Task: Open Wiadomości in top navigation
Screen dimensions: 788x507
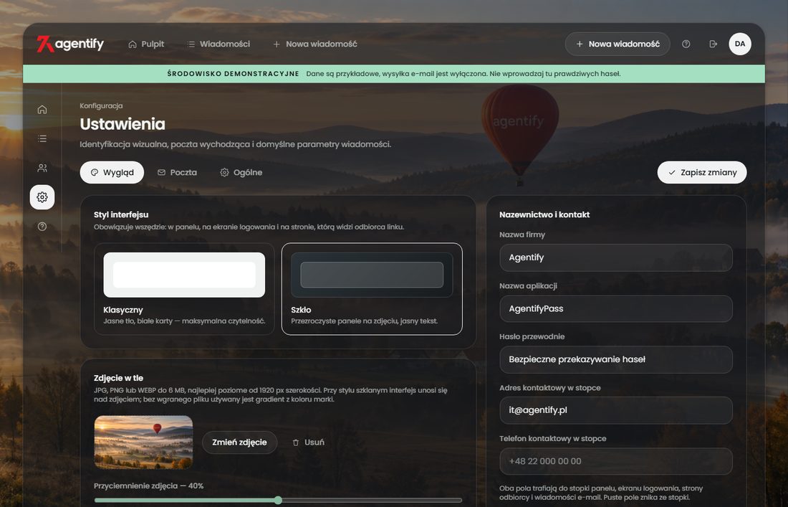Action: [x=218, y=44]
